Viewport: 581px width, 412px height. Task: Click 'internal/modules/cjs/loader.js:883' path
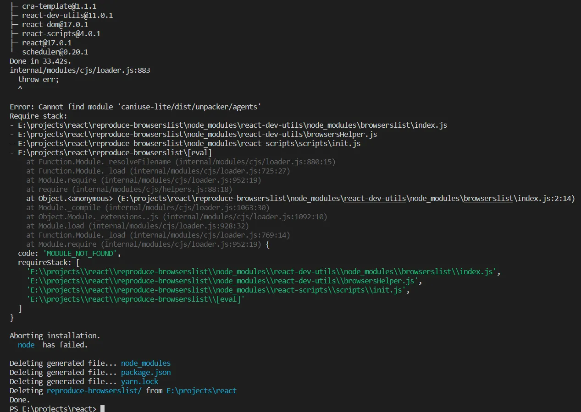(80, 70)
